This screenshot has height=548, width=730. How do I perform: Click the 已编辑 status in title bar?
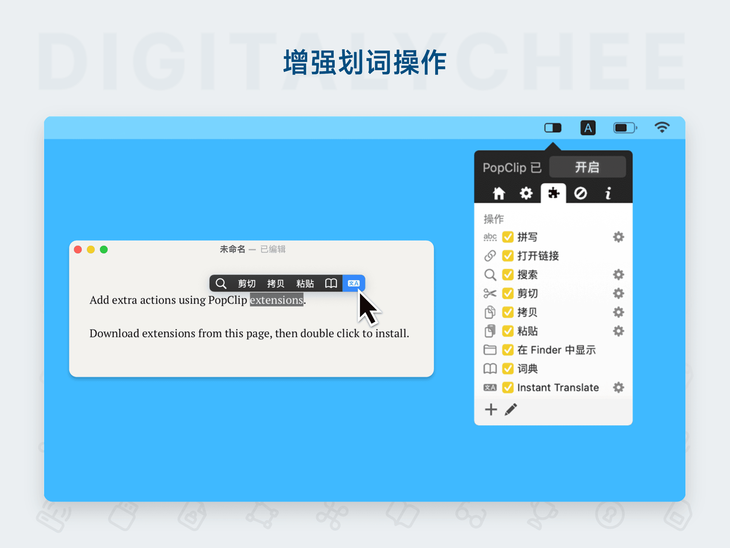point(273,249)
